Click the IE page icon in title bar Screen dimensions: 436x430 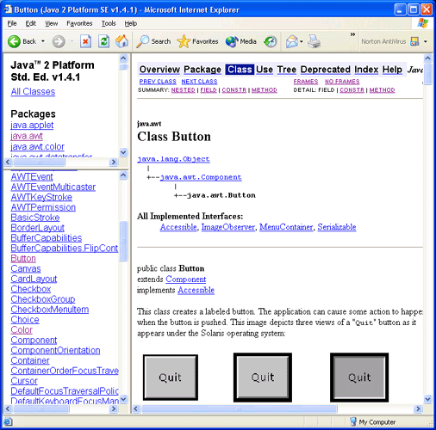8,9
